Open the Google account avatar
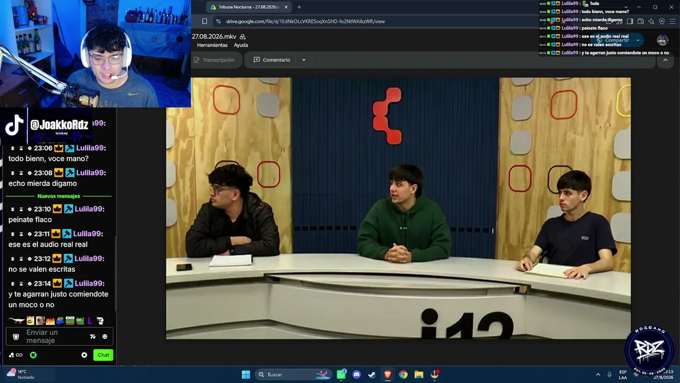680x383 pixels. [662, 40]
